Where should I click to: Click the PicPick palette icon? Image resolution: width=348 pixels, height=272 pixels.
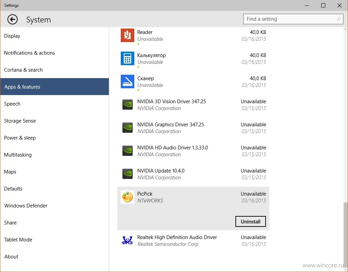(128, 197)
